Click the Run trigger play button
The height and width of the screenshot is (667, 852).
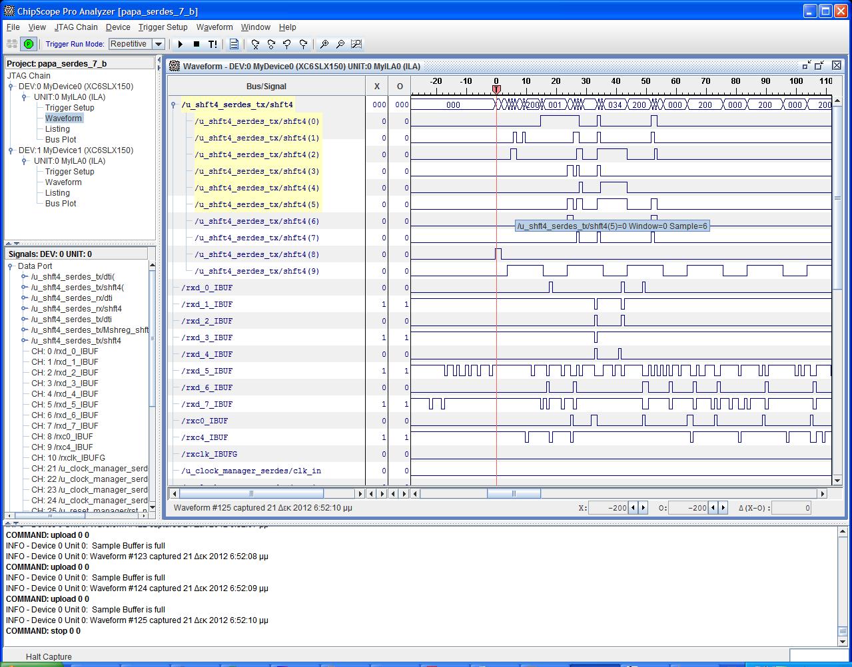180,44
